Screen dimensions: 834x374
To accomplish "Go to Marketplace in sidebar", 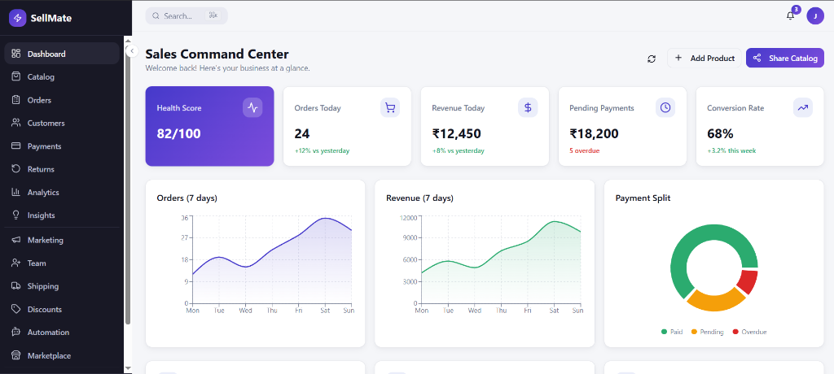I will click(62, 355).
